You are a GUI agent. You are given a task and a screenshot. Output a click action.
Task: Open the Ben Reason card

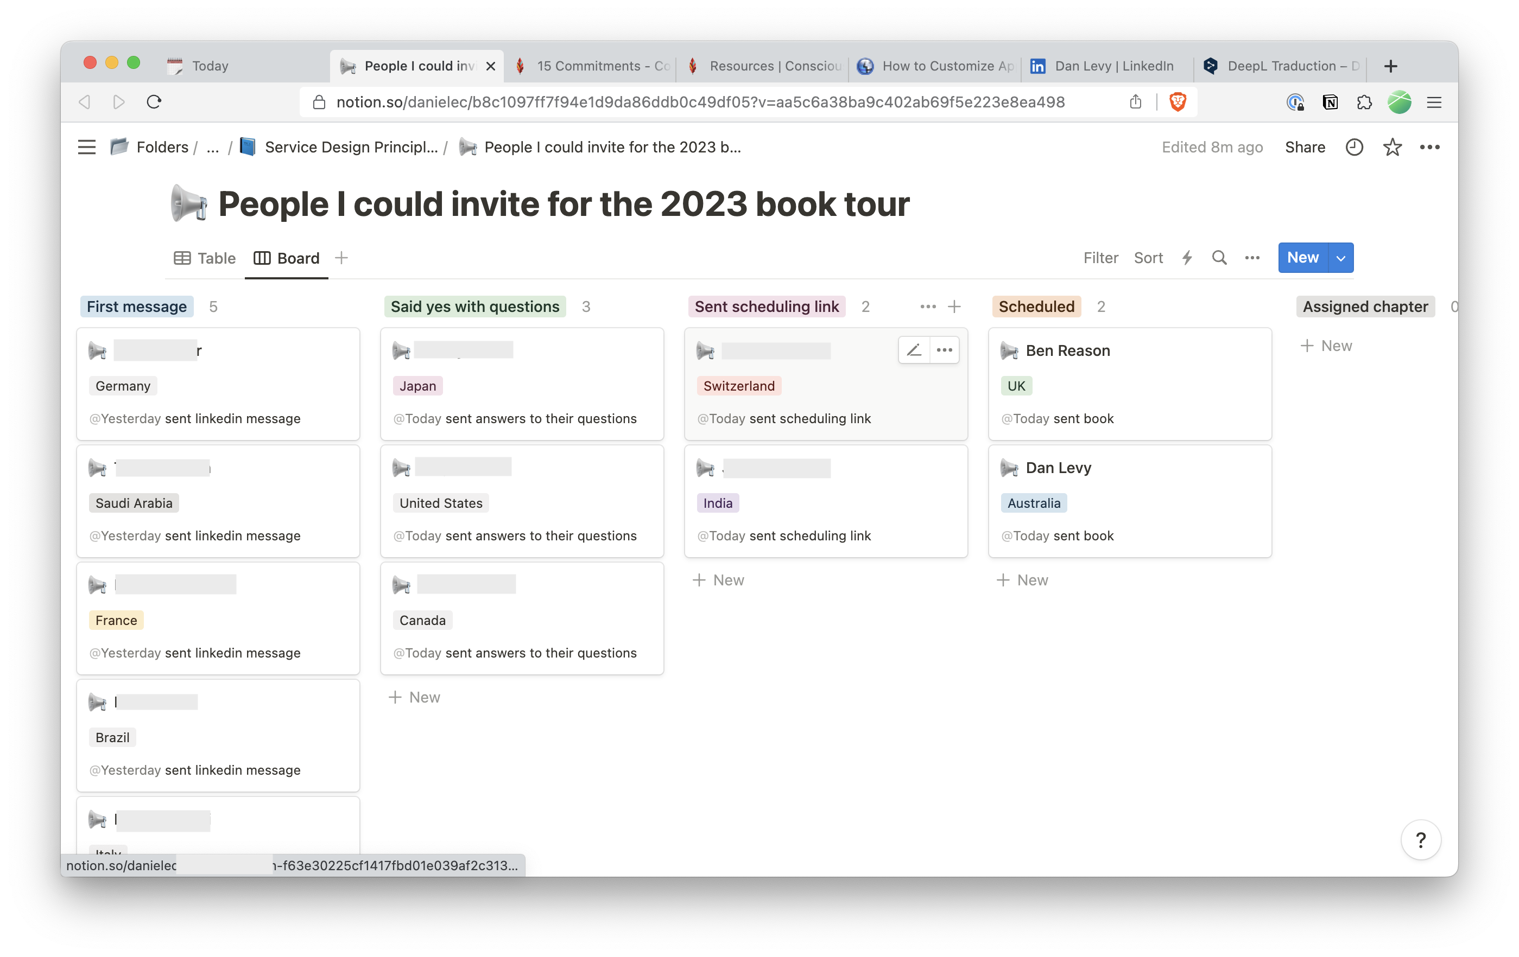pos(1067,350)
